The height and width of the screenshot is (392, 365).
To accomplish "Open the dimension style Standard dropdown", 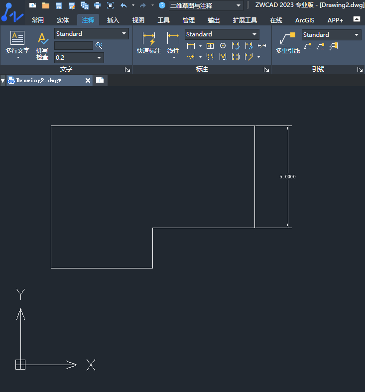I will (222, 34).
